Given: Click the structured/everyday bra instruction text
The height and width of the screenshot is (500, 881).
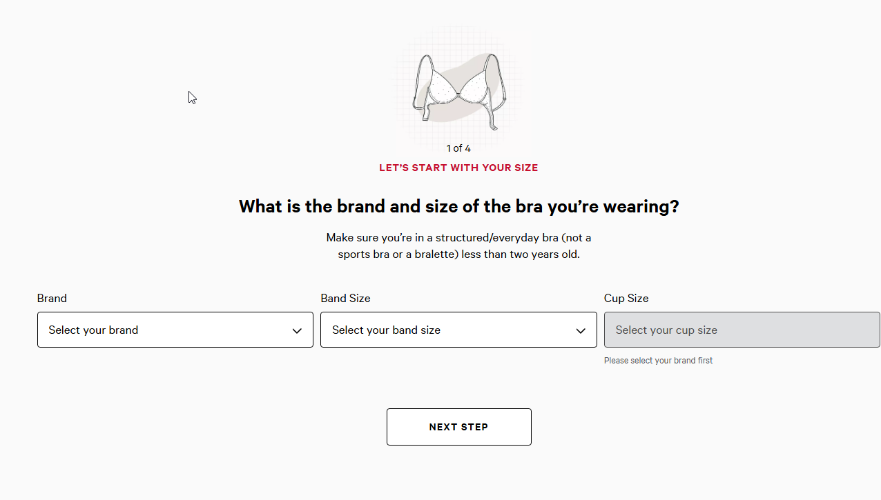Looking at the screenshot, I should click(x=458, y=246).
